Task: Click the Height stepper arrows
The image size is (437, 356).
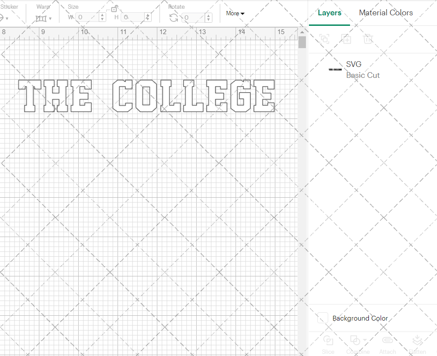Action: [x=148, y=17]
